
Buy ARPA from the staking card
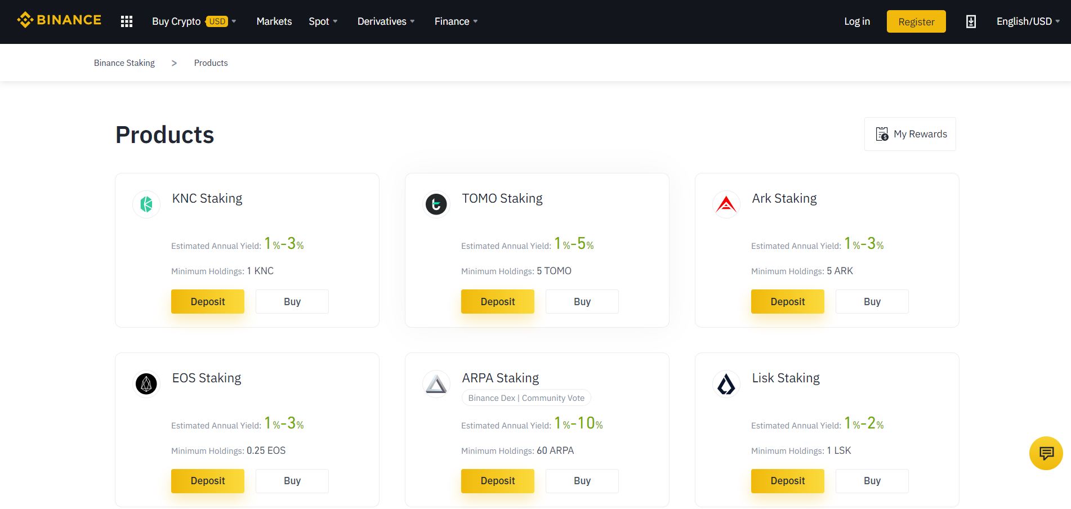582,481
